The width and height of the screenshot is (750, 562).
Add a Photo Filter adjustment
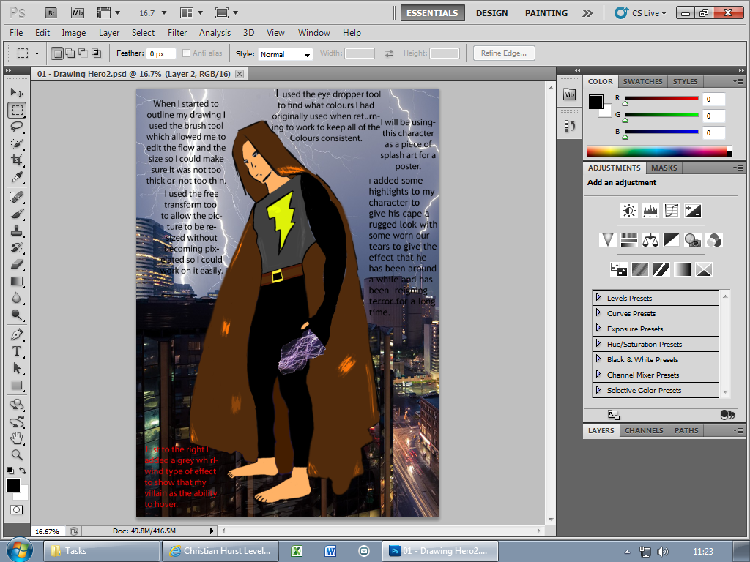(693, 240)
